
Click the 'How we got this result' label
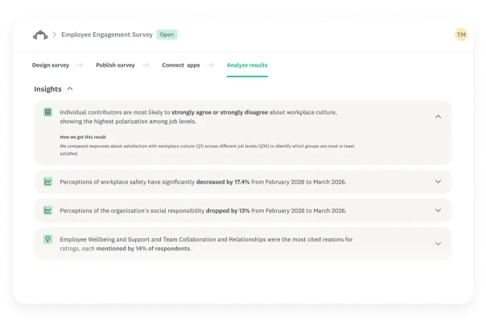tap(83, 137)
